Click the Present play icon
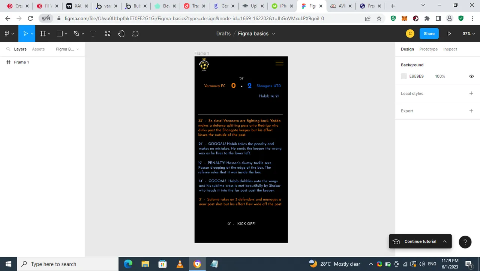The width and height of the screenshot is (480, 271). pyautogui.click(x=449, y=33)
